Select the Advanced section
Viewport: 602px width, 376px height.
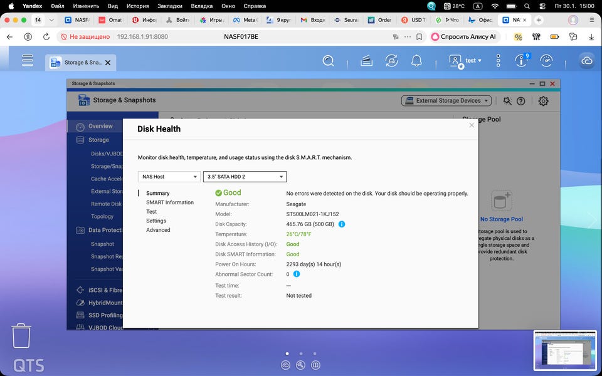tap(158, 230)
